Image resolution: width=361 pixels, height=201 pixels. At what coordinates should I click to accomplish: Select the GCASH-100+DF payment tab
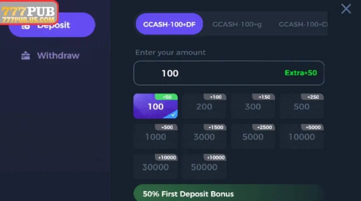pyautogui.click(x=169, y=24)
